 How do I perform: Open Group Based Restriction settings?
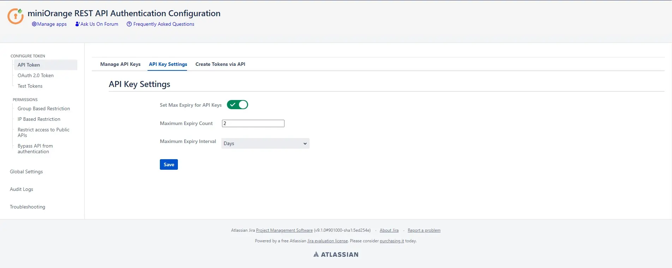[x=44, y=108]
